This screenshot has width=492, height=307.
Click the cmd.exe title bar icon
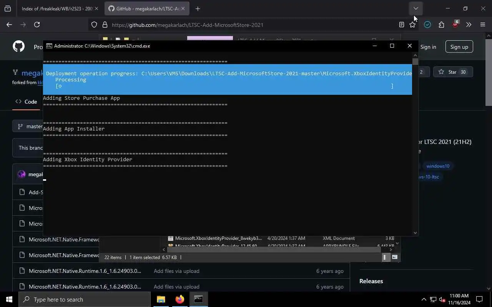click(x=49, y=46)
